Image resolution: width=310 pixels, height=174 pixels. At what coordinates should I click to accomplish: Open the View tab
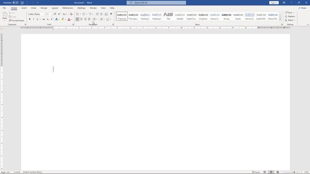tap(103, 8)
